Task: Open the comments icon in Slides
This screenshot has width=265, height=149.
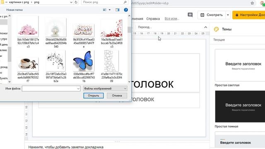Action: click(190, 15)
